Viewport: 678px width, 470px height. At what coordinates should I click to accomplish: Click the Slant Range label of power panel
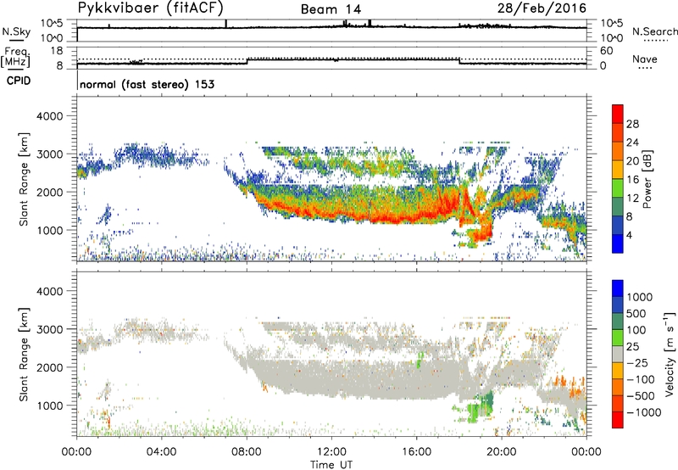point(24,179)
